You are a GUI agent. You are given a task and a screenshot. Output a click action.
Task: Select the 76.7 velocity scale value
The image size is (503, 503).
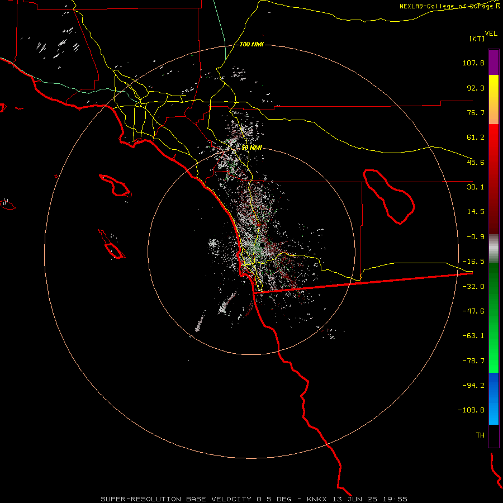point(476,112)
